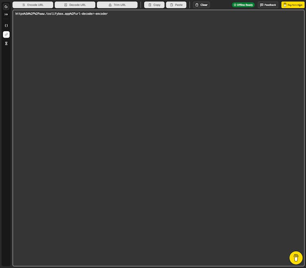
Task: Expand the sidebar with the arrow icon
Action: point(6,14)
